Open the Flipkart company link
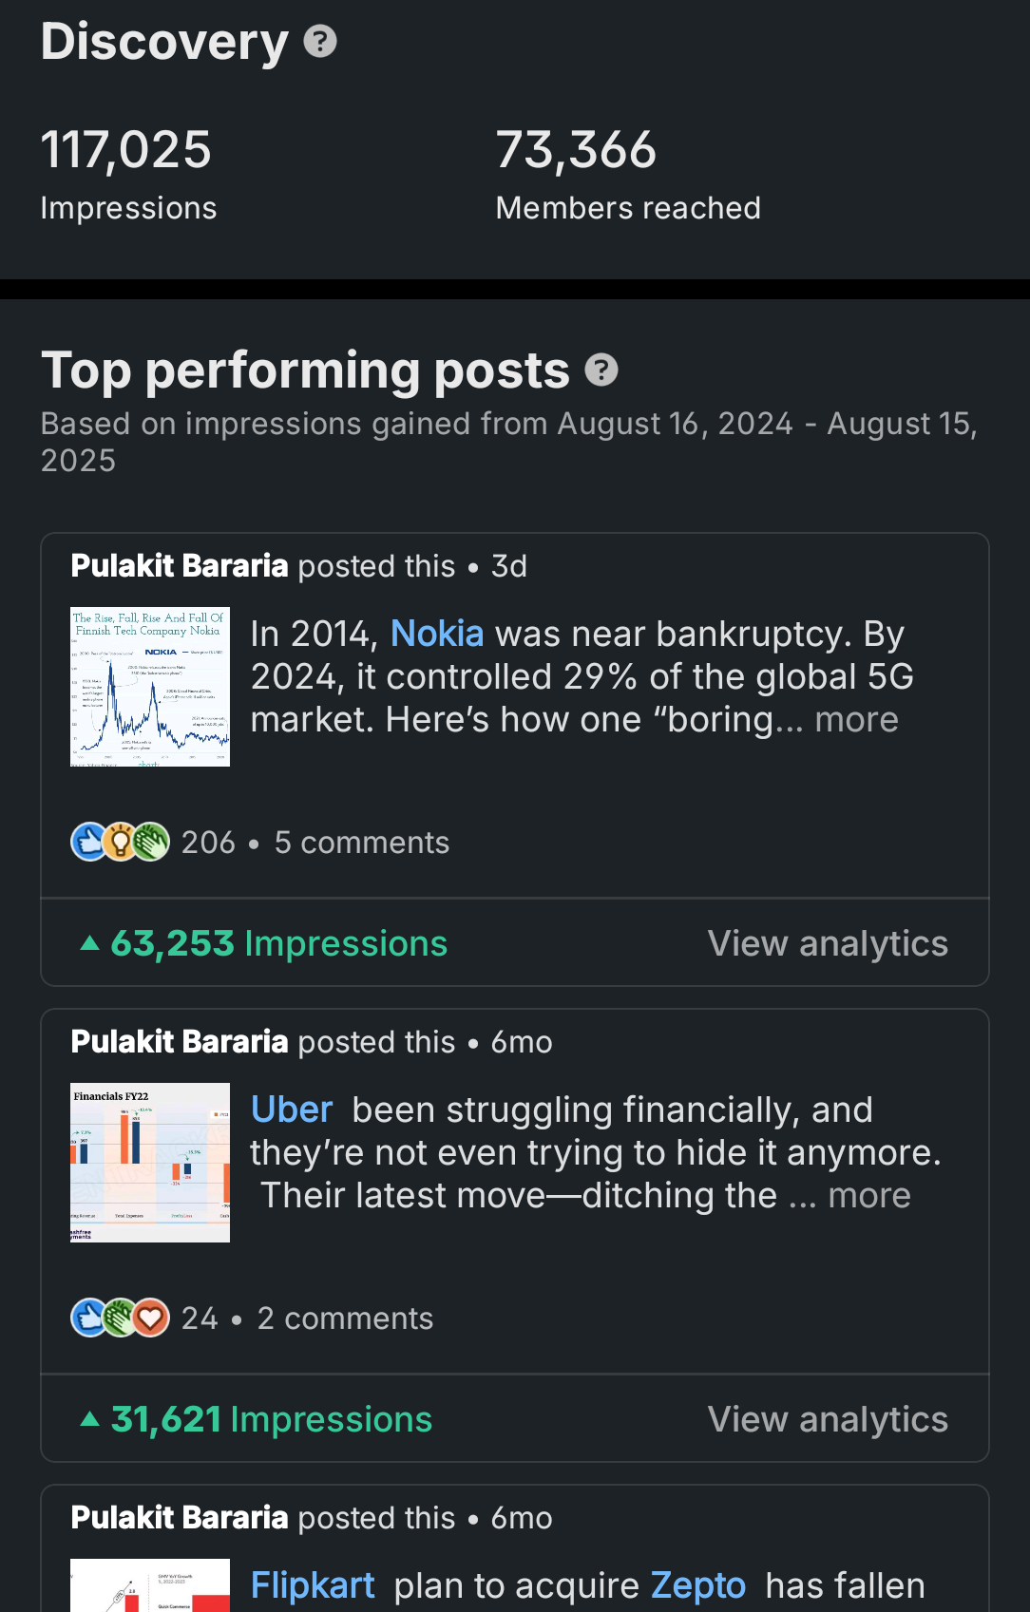 click(313, 1585)
